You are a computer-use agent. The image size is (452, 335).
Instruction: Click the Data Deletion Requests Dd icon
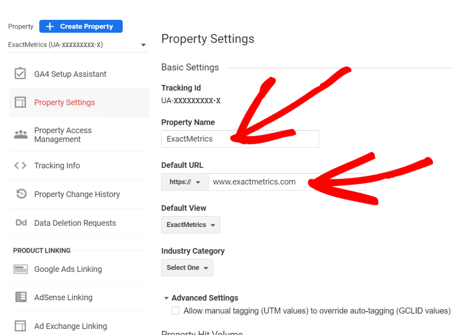click(x=21, y=223)
